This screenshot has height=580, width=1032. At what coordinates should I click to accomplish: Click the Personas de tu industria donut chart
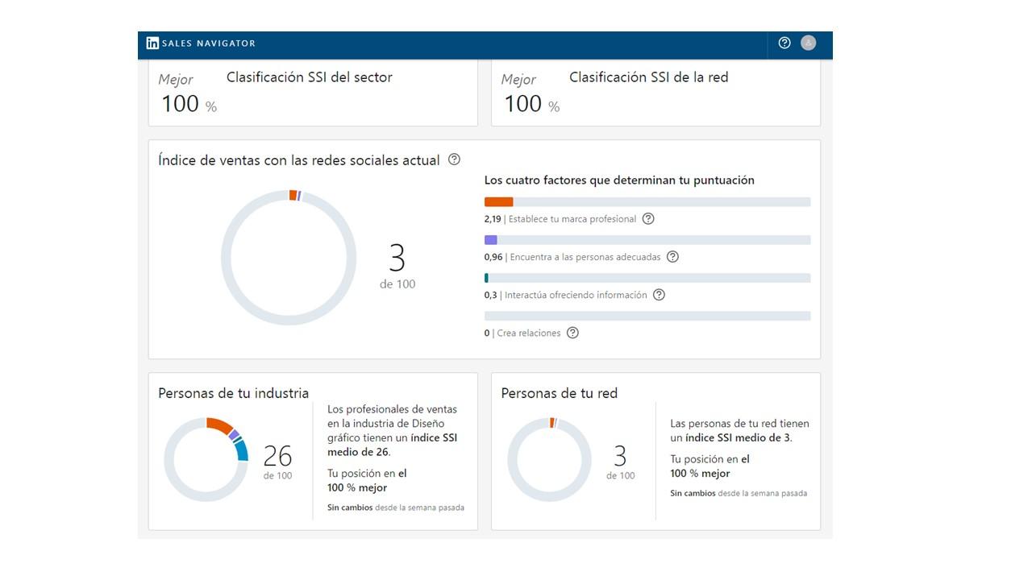[206, 460]
